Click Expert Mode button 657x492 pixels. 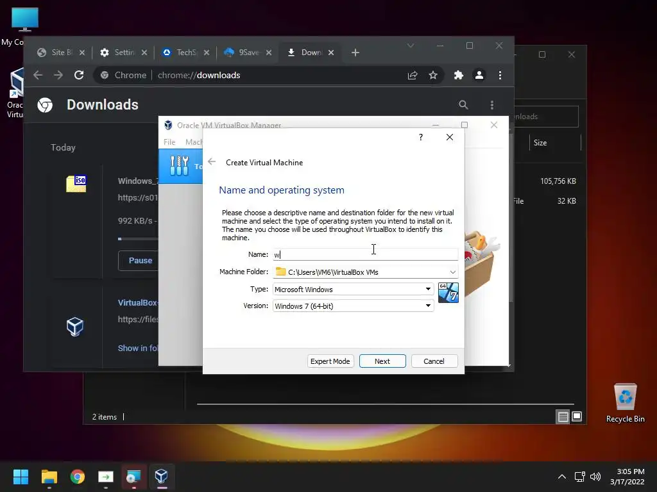330,361
